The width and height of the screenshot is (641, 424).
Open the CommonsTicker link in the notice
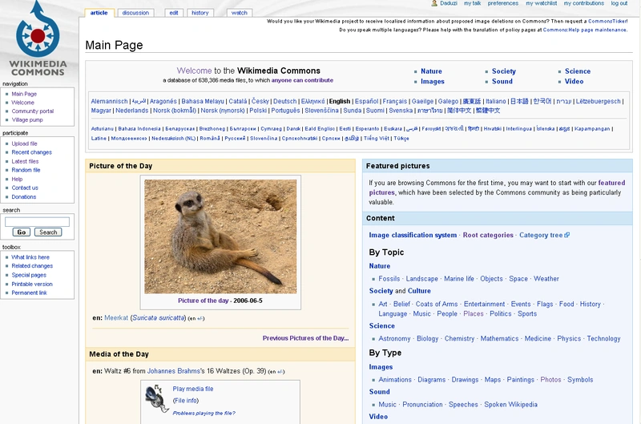[x=608, y=22]
